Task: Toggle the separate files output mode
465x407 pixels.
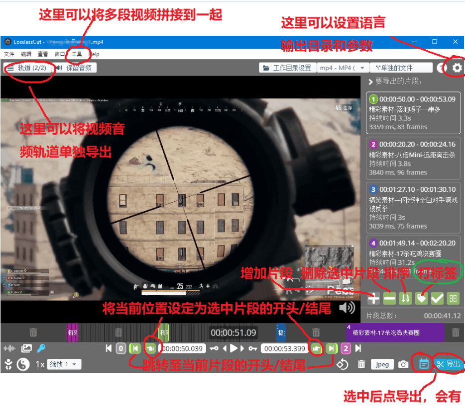Action: pos(401,68)
